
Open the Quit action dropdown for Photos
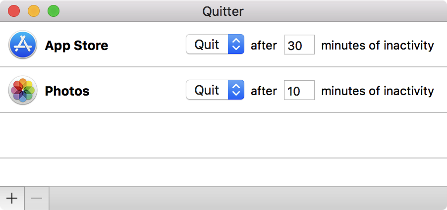point(207,90)
